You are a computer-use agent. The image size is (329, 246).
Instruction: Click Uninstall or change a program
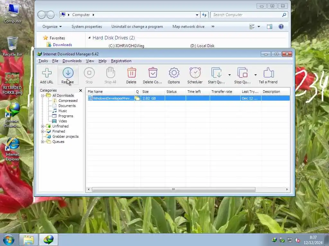pos(137,27)
